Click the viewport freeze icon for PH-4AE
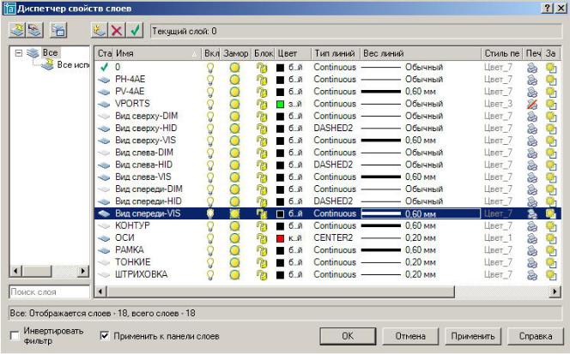The height and width of the screenshot is (354, 570). 551,80
